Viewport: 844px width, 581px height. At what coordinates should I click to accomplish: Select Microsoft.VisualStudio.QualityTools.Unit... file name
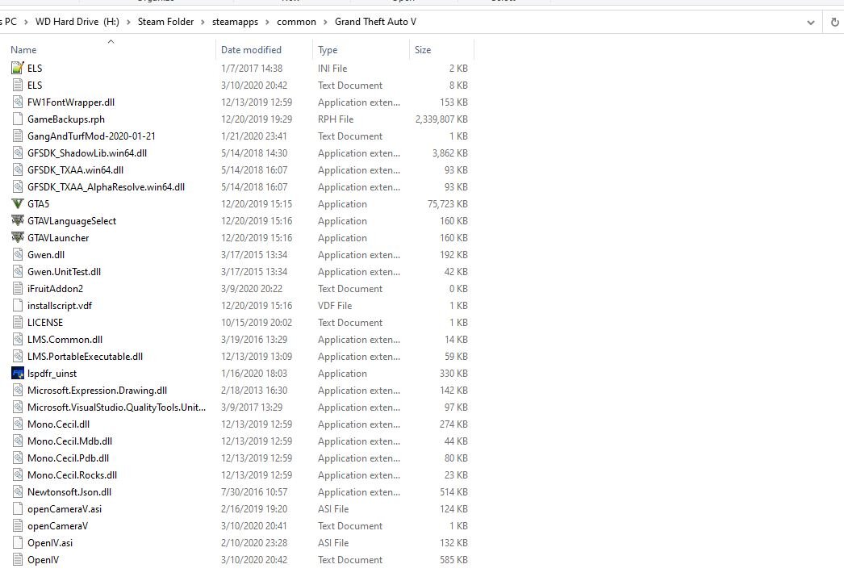116,407
